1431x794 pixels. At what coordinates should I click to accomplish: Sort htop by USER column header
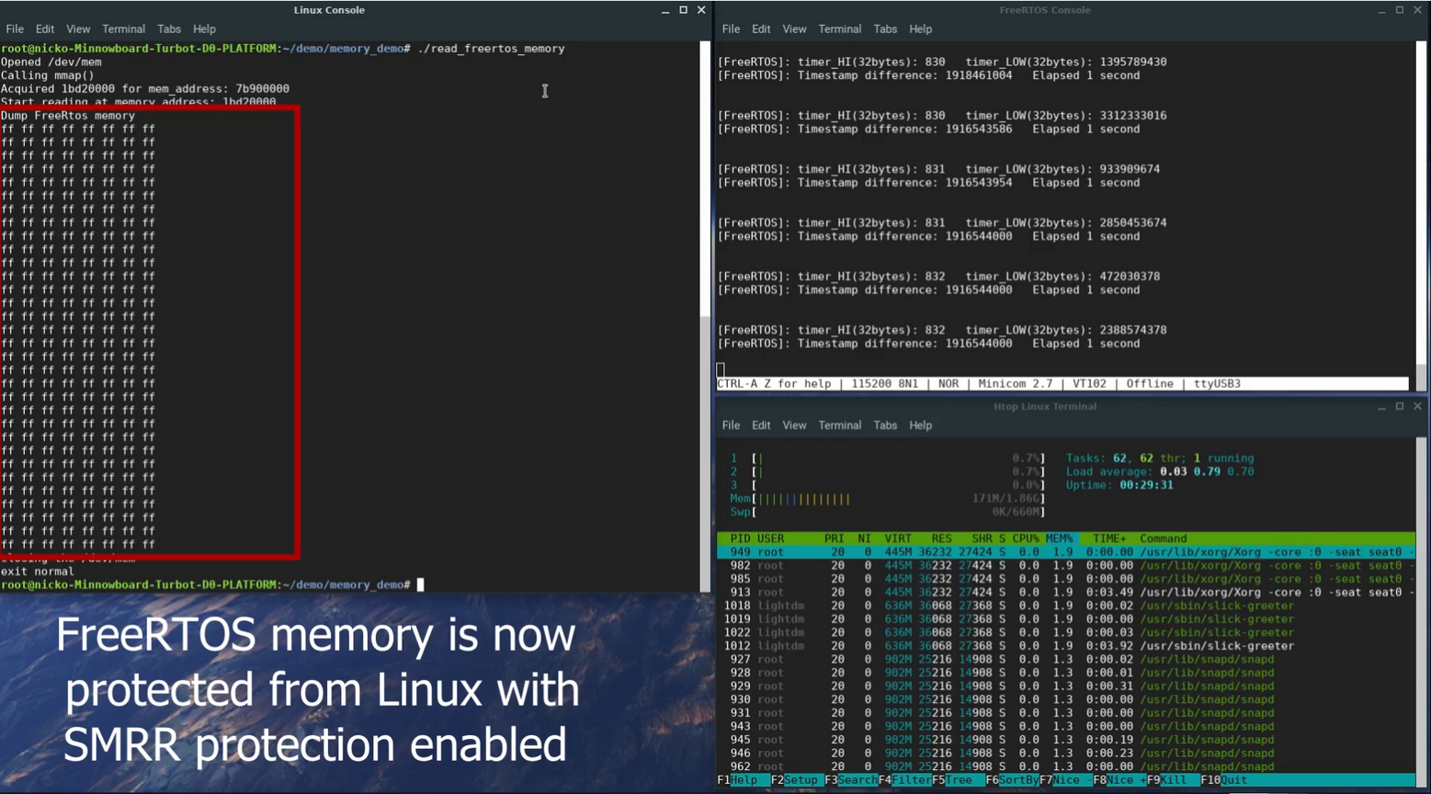point(770,539)
